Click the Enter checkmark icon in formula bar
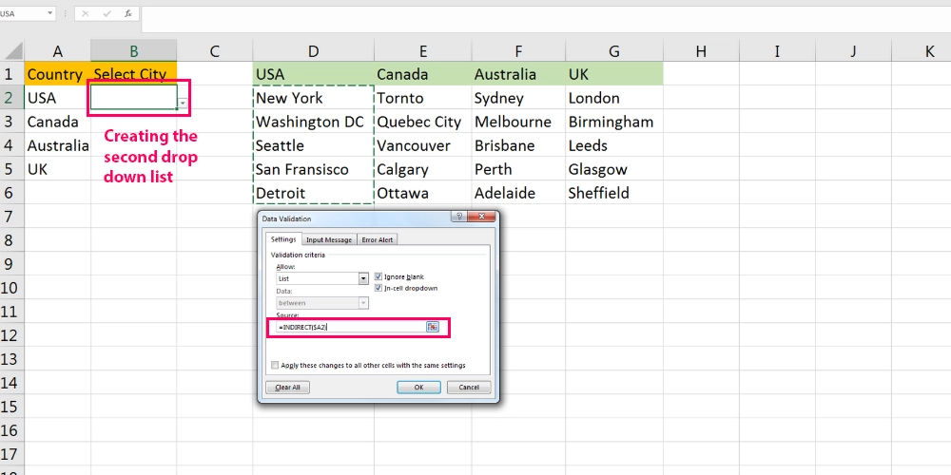 click(x=106, y=14)
